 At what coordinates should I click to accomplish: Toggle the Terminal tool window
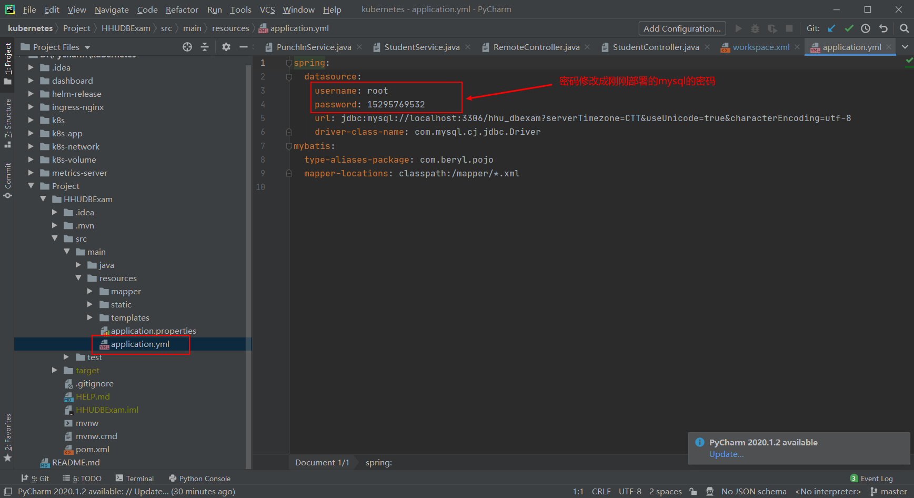(x=135, y=479)
